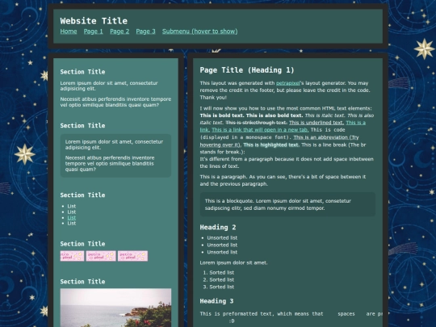Go to Page 1 in navigation

pyautogui.click(x=93, y=31)
